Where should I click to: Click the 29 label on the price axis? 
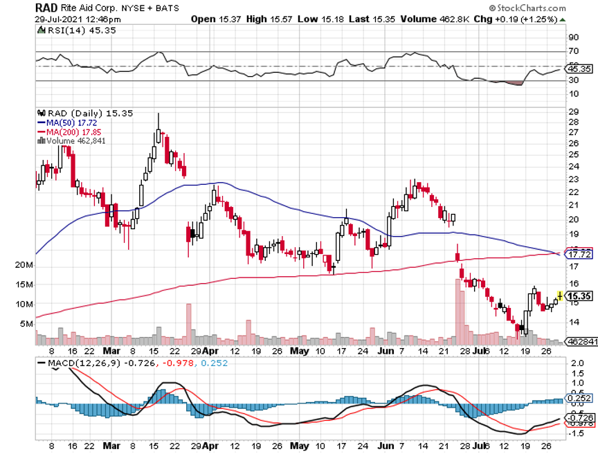pyautogui.click(x=574, y=111)
